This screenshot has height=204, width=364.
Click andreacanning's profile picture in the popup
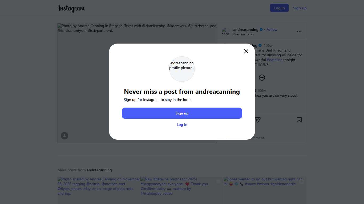(182, 69)
